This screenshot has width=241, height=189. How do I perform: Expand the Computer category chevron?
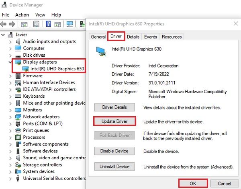point(10,49)
